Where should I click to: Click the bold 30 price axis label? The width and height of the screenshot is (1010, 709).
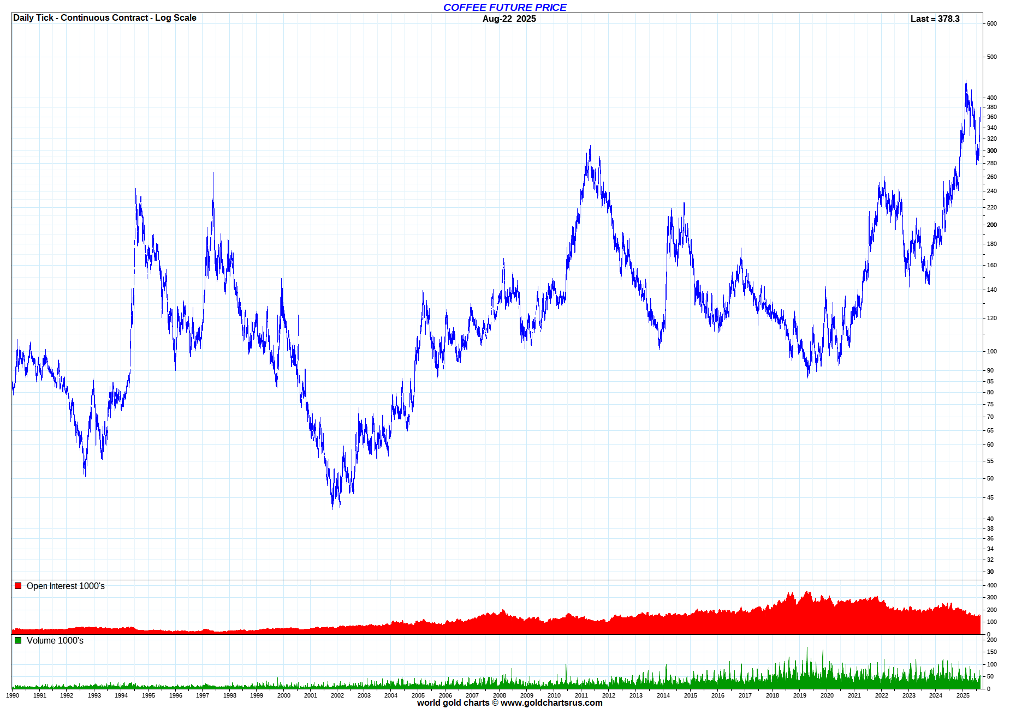point(990,572)
